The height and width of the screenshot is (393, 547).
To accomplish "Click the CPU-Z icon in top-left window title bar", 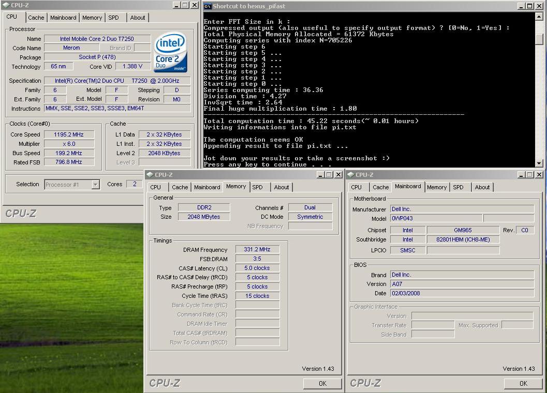I will pyautogui.click(x=6, y=5).
